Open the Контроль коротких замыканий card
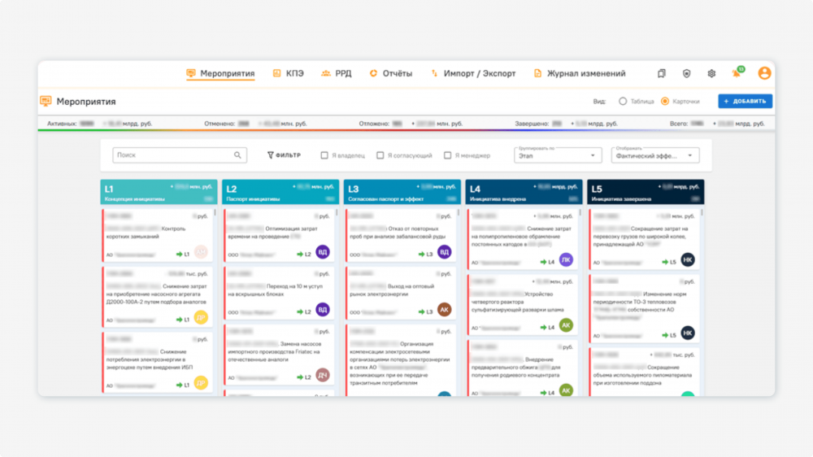813x457 pixels. tap(157, 235)
